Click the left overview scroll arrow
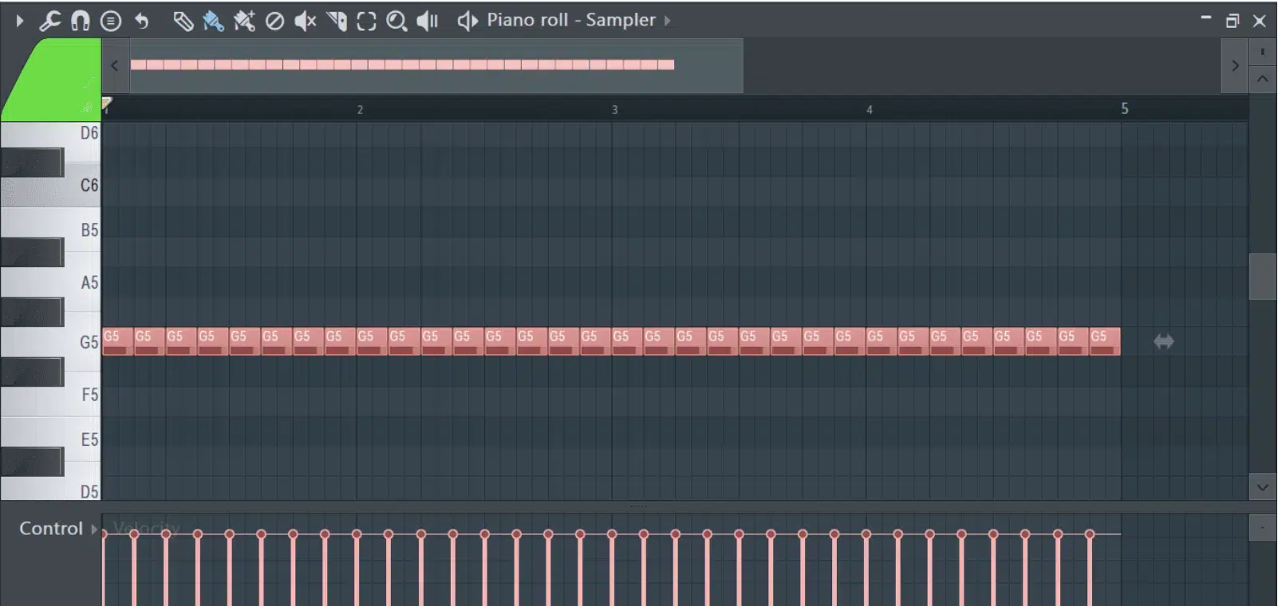The image size is (1278, 606). coord(115,66)
